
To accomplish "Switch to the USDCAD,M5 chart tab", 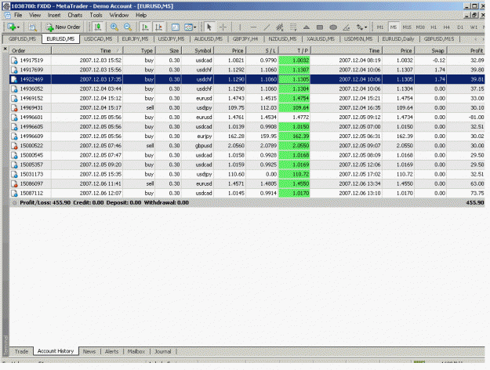I will (98, 38).
